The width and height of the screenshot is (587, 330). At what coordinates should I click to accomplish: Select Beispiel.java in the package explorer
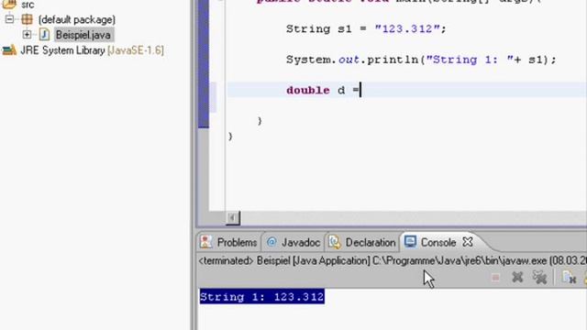pos(83,35)
